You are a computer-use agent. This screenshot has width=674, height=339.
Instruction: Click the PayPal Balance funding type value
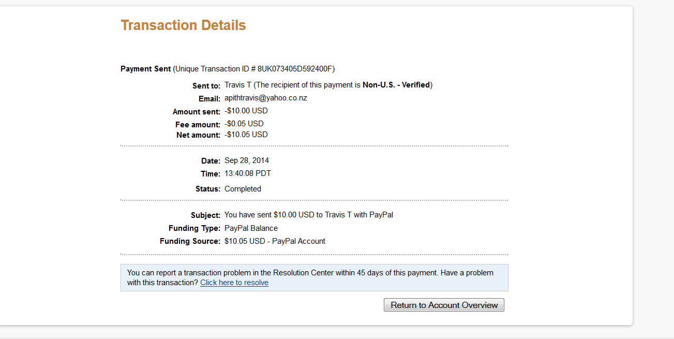point(251,228)
